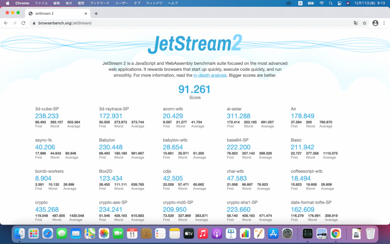Launch Safari from the Dock
The width and height of the screenshot is (390, 244).
(x=47, y=234)
